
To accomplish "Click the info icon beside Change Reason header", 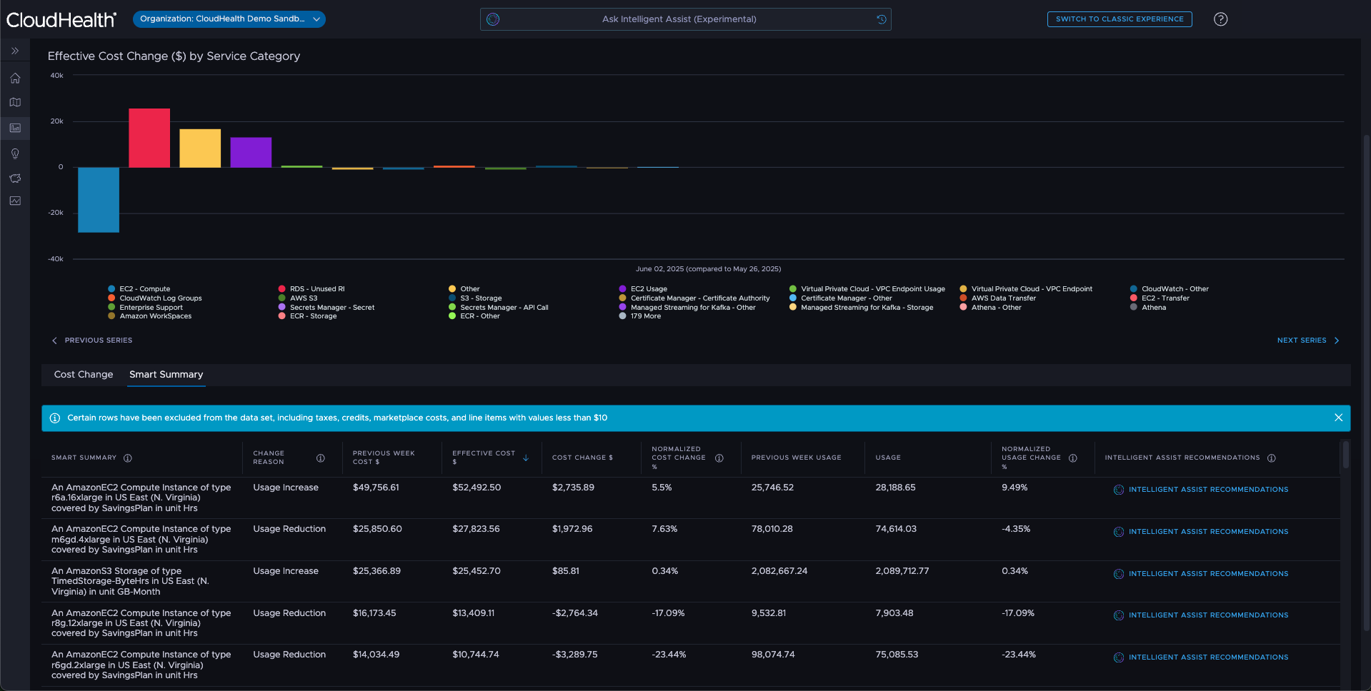I will click(x=321, y=458).
